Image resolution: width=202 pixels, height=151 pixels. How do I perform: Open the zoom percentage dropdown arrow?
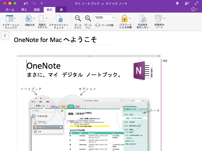[x=113, y=18]
